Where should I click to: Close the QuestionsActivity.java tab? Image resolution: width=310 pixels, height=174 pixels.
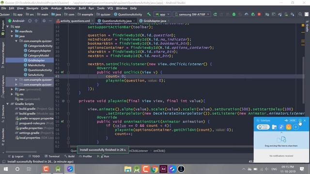[x=134, y=21]
